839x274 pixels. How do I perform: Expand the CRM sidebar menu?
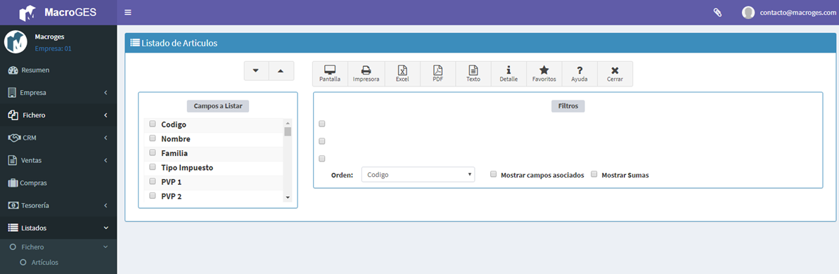point(58,137)
